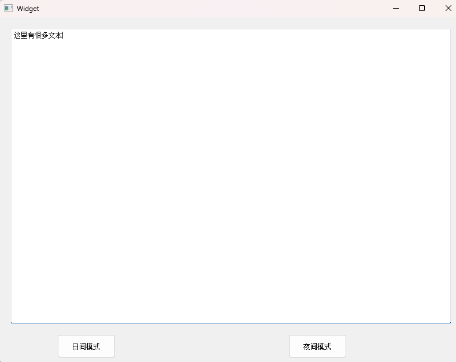Minimize the Widget window
Screen dimensions: 456x362
tap(396, 8)
